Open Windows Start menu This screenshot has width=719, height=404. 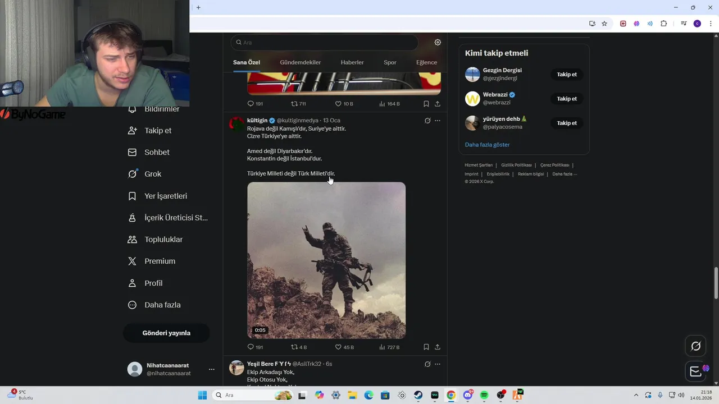pyautogui.click(x=203, y=395)
